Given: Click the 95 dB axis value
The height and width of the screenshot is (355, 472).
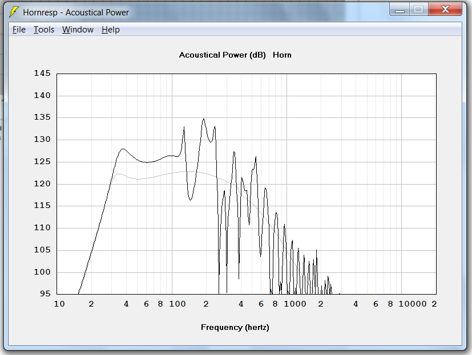Looking at the screenshot, I should 45,293.
